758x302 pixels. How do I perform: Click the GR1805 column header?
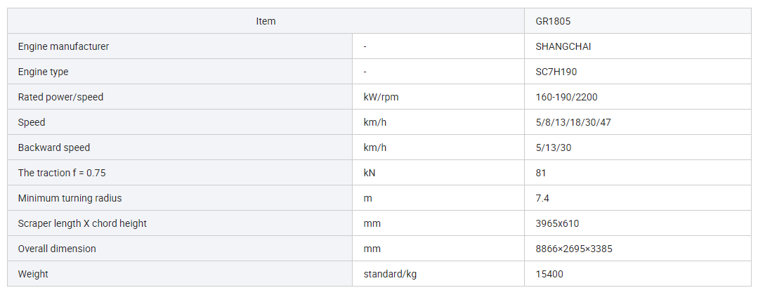(638, 21)
